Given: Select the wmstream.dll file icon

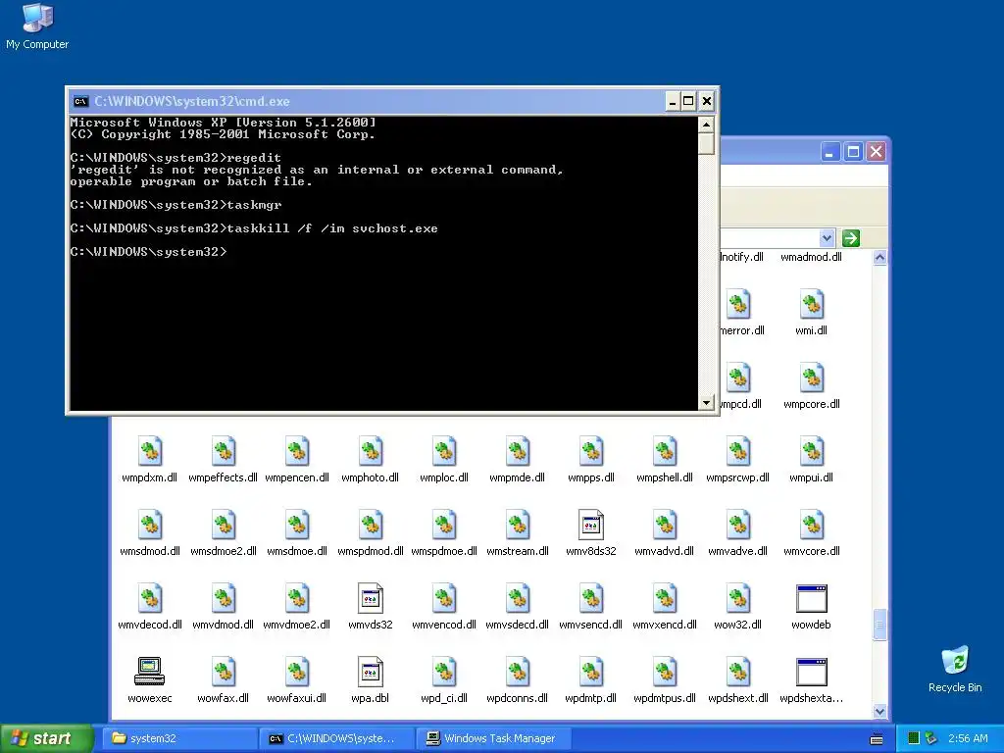Looking at the screenshot, I should click(518, 525).
